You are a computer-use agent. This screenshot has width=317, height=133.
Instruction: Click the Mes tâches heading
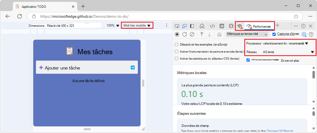click(x=95, y=52)
